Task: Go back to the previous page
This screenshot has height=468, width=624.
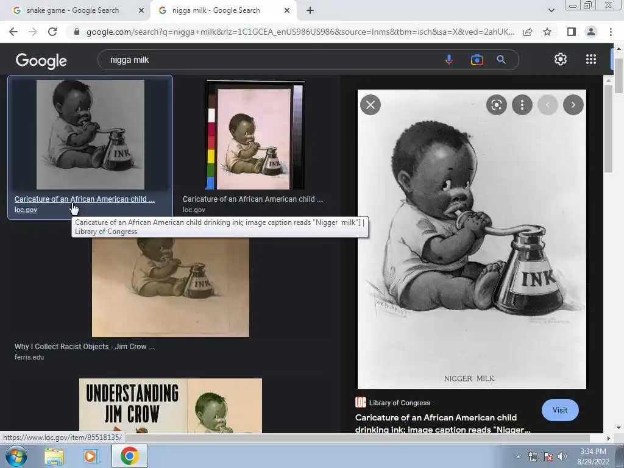Action: click(x=13, y=32)
